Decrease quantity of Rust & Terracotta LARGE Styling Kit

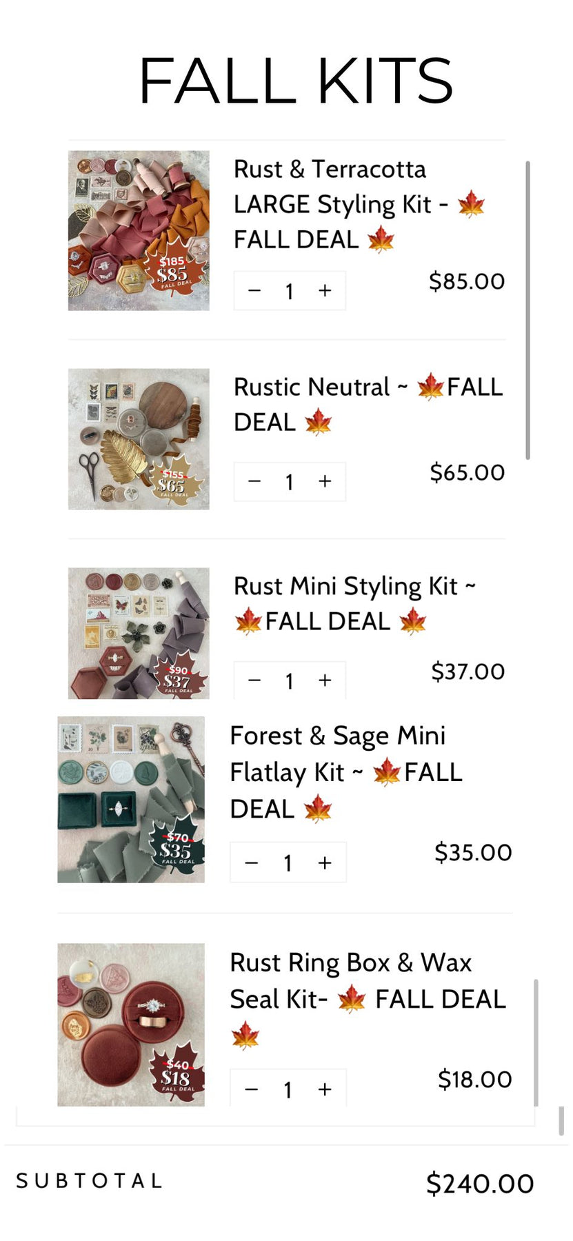tap(254, 291)
